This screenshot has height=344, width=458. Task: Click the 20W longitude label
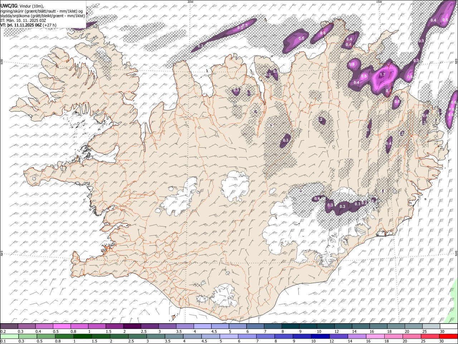(x=190, y=2)
